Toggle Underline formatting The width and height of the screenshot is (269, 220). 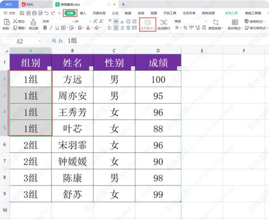(x=57, y=28)
